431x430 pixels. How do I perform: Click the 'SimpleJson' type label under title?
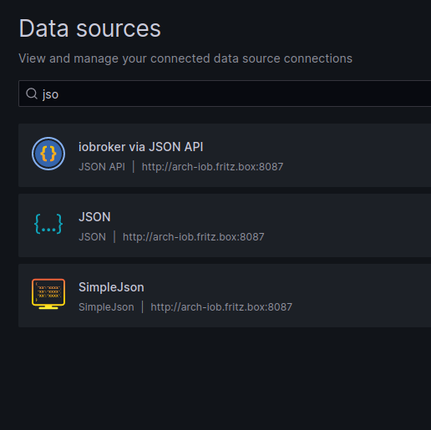pos(106,307)
